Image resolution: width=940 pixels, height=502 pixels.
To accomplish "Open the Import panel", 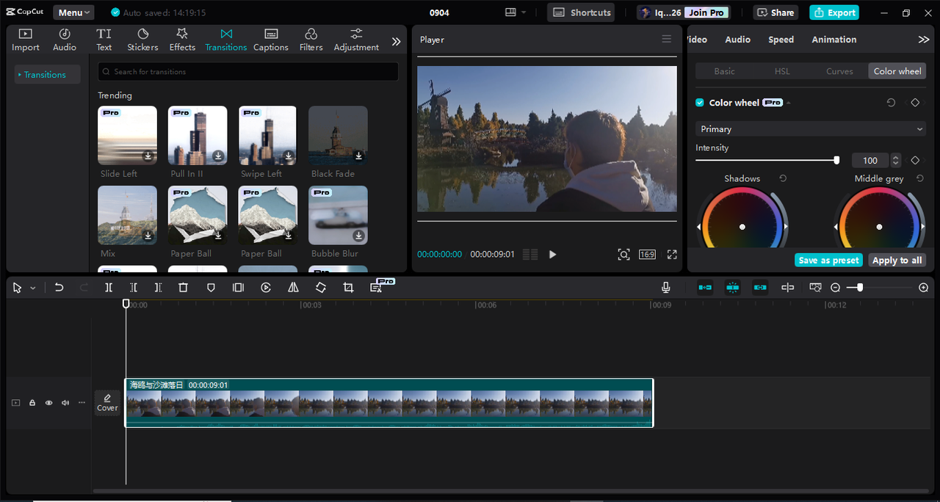I will pos(26,40).
